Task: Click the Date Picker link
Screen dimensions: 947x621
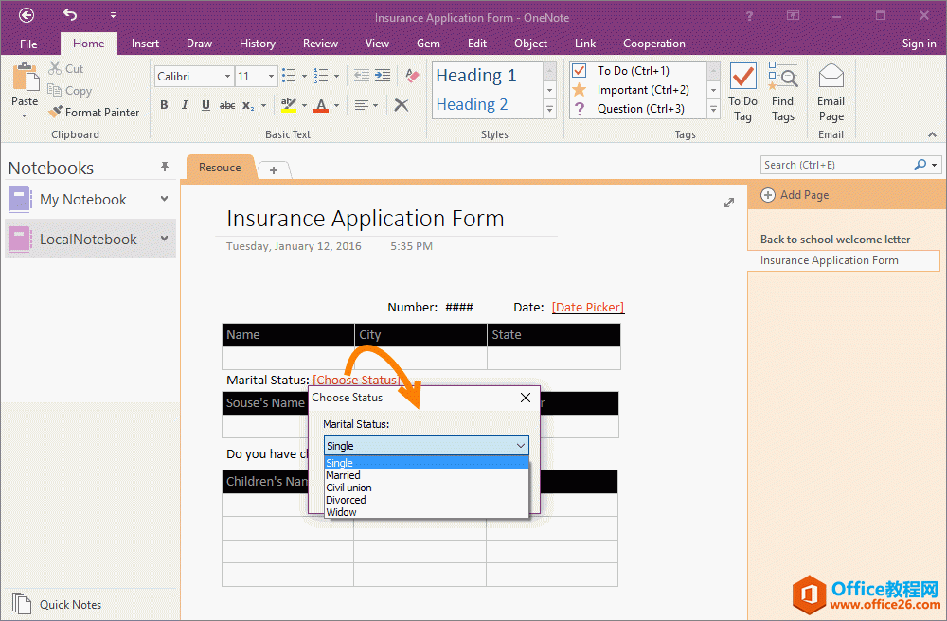Action: (587, 308)
